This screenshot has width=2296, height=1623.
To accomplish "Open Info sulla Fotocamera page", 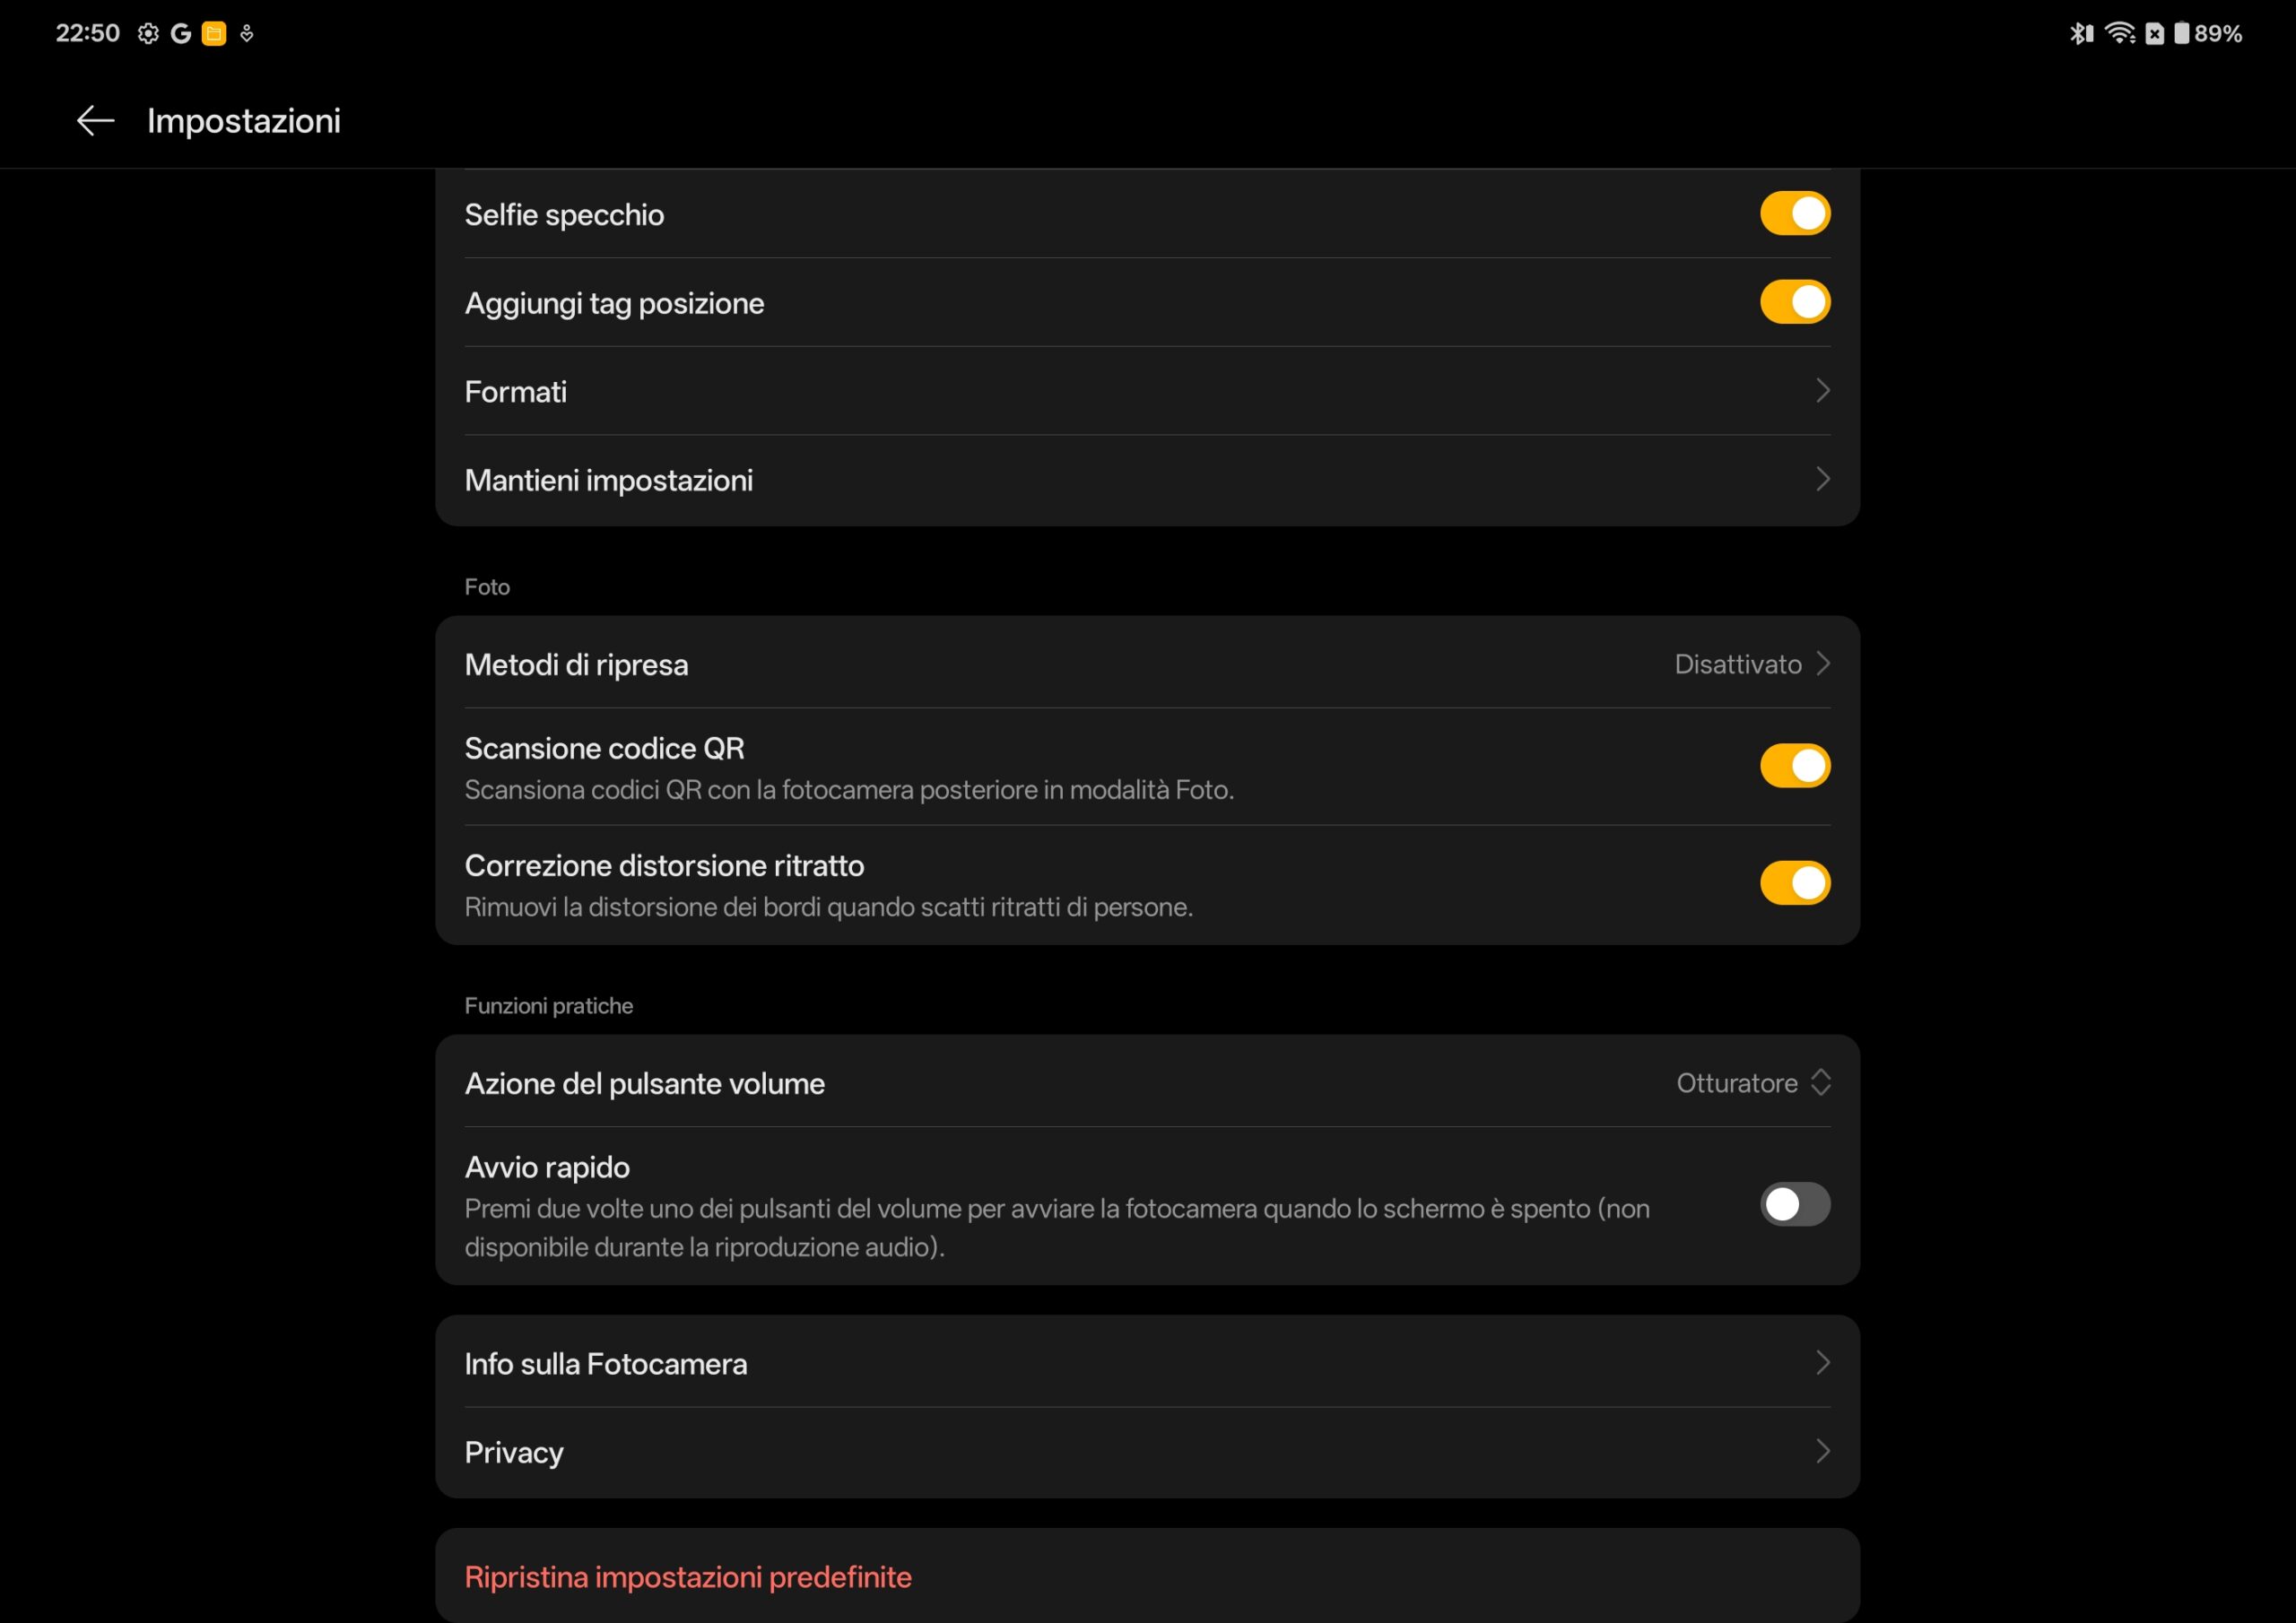I will (x=1146, y=1363).
